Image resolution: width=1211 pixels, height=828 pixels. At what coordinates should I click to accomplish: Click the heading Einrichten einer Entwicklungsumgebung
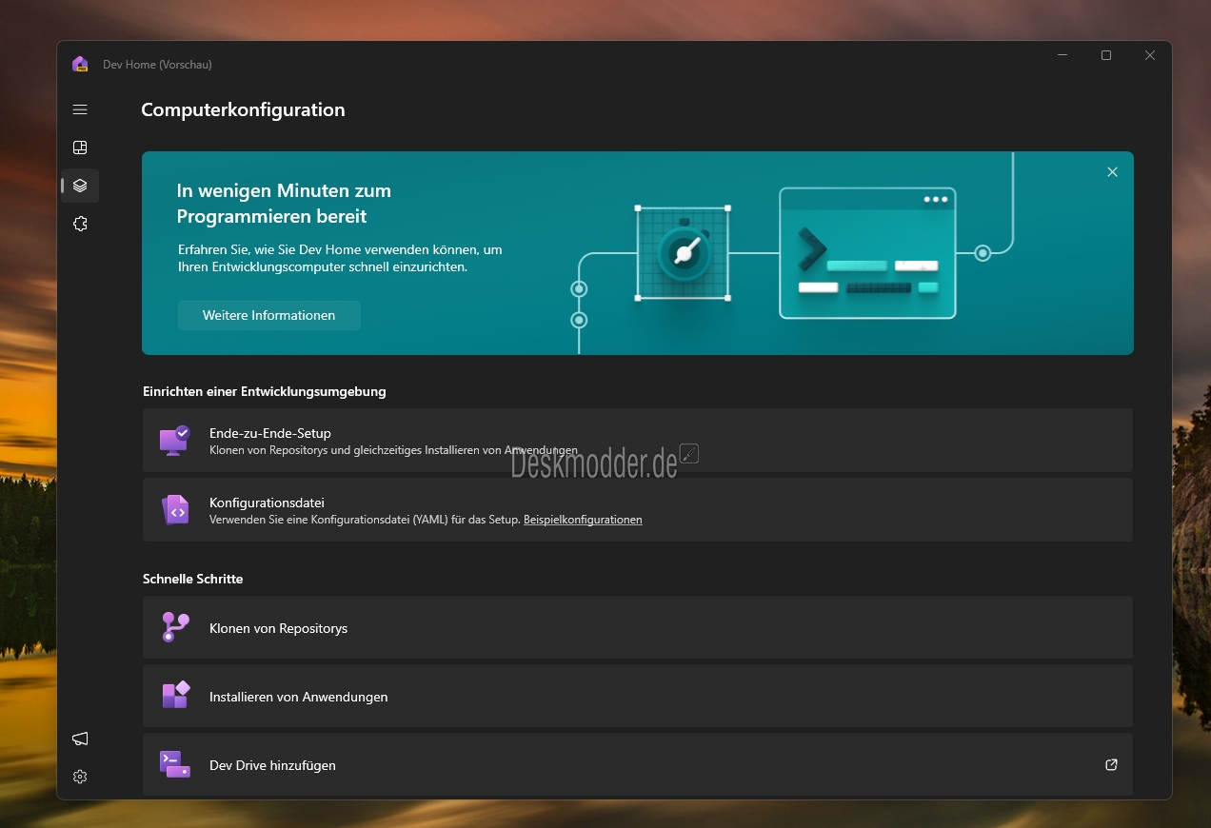[265, 391]
